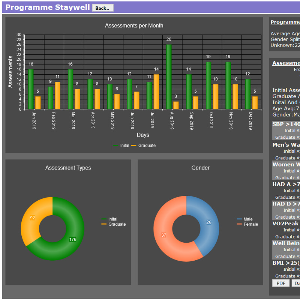Screen dimensions: 300x300
Task: Select the green Inital donut segment labeled 176
Action: 71,240
